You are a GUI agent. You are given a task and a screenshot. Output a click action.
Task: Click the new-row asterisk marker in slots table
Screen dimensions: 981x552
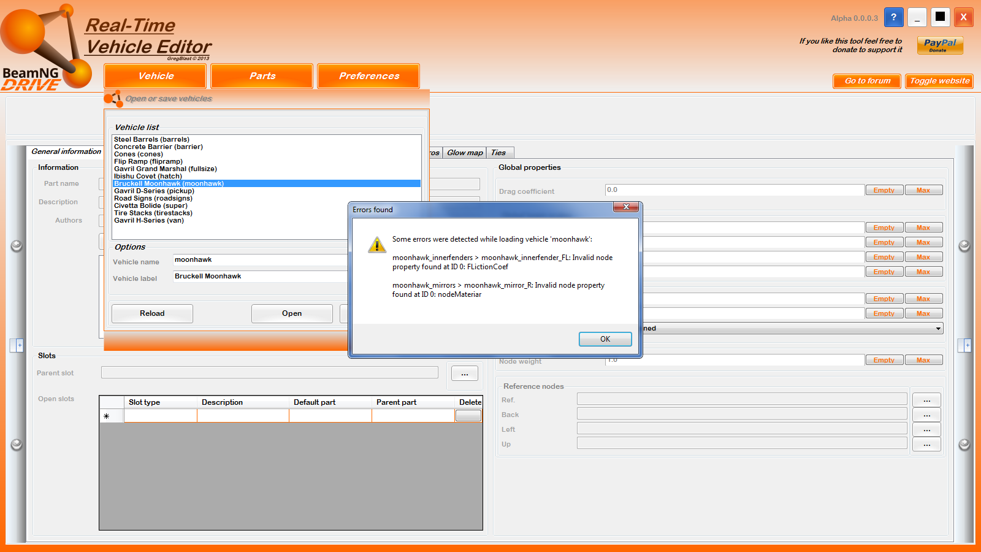[107, 416]
